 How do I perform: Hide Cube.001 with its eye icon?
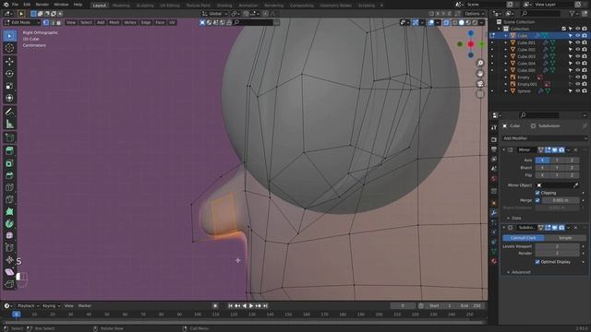click(577, 42)
